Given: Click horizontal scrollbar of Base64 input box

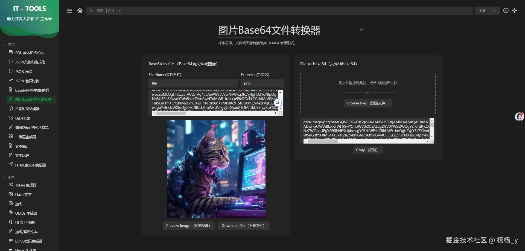Looking at the screenshot, I should 215,113.
